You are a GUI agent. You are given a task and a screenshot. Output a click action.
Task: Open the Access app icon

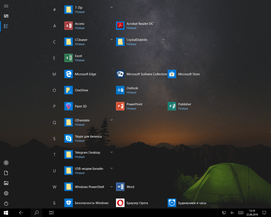pyautogui.click(x=68, y=26)
